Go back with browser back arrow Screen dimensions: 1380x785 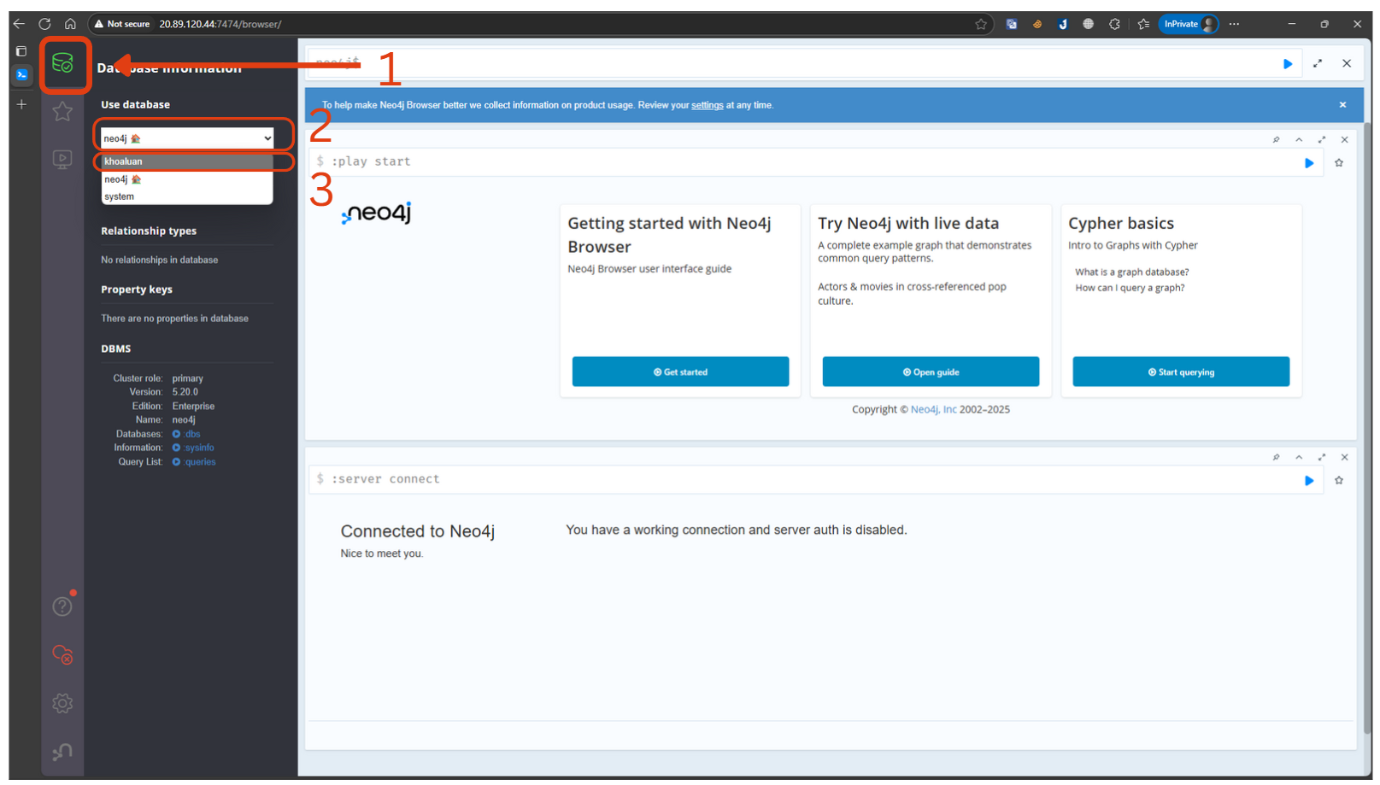click(x=19, y=24)
